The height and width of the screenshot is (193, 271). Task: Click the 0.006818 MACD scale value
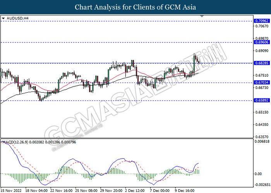pyautogui.click(x=262, y=142)
